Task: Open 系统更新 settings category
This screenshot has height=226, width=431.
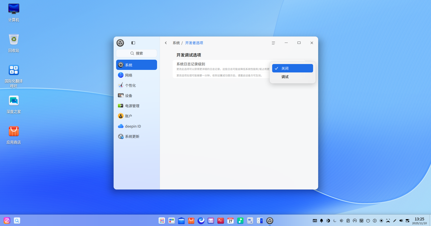Action: pyautogui.click(x=137, y=136)
